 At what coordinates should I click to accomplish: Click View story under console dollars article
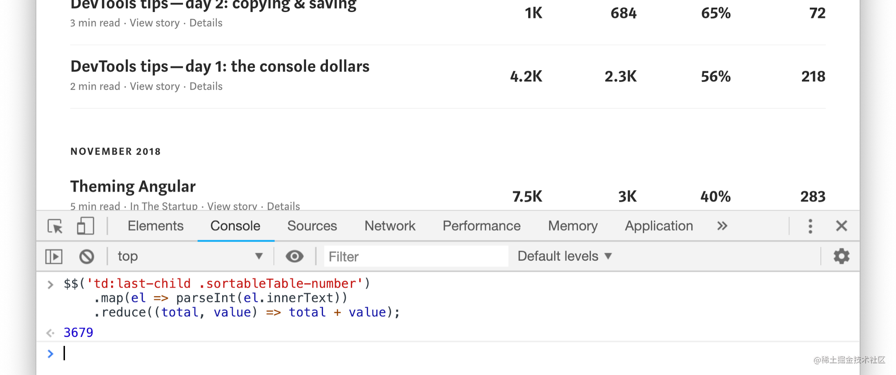pyautogui.click(x=155, y=86)
